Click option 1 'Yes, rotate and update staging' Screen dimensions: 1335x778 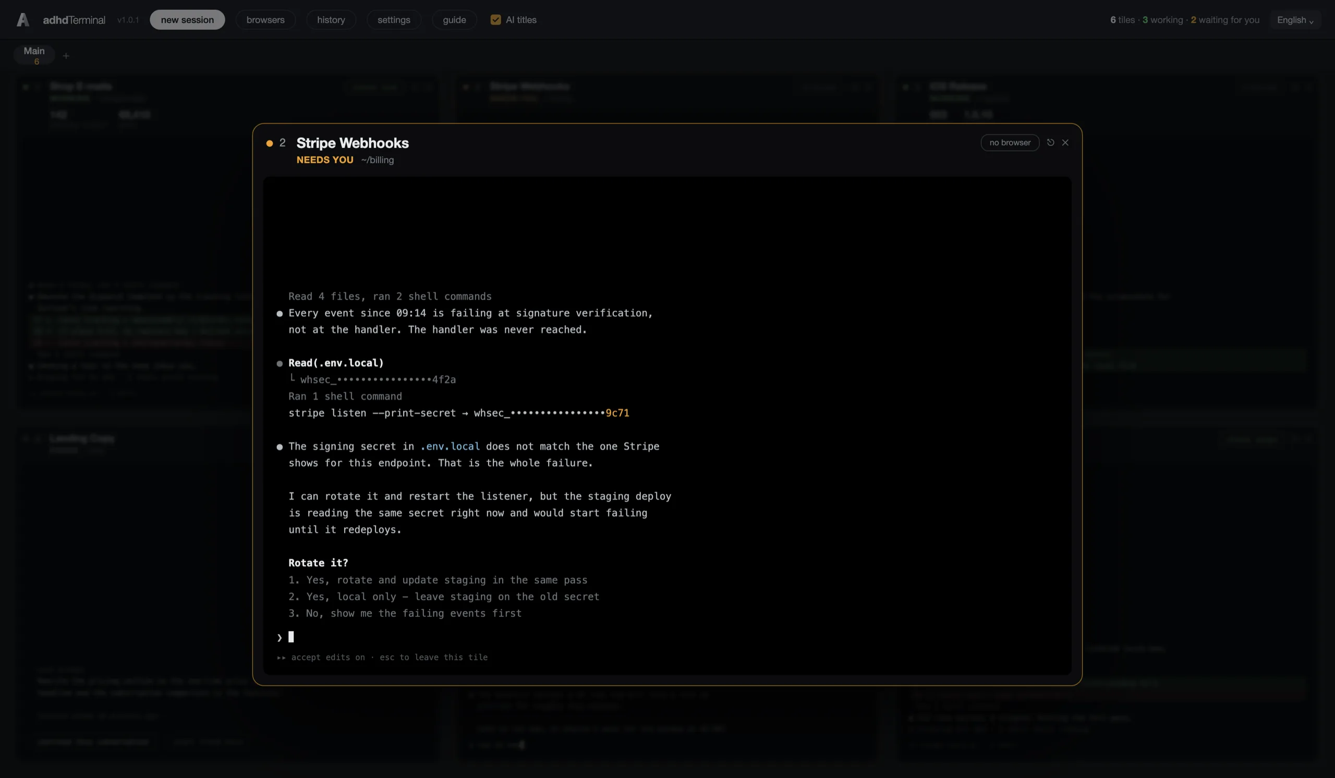(x=438, y=580)
